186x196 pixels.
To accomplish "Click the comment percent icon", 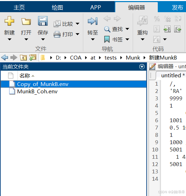I will (157, 19).
